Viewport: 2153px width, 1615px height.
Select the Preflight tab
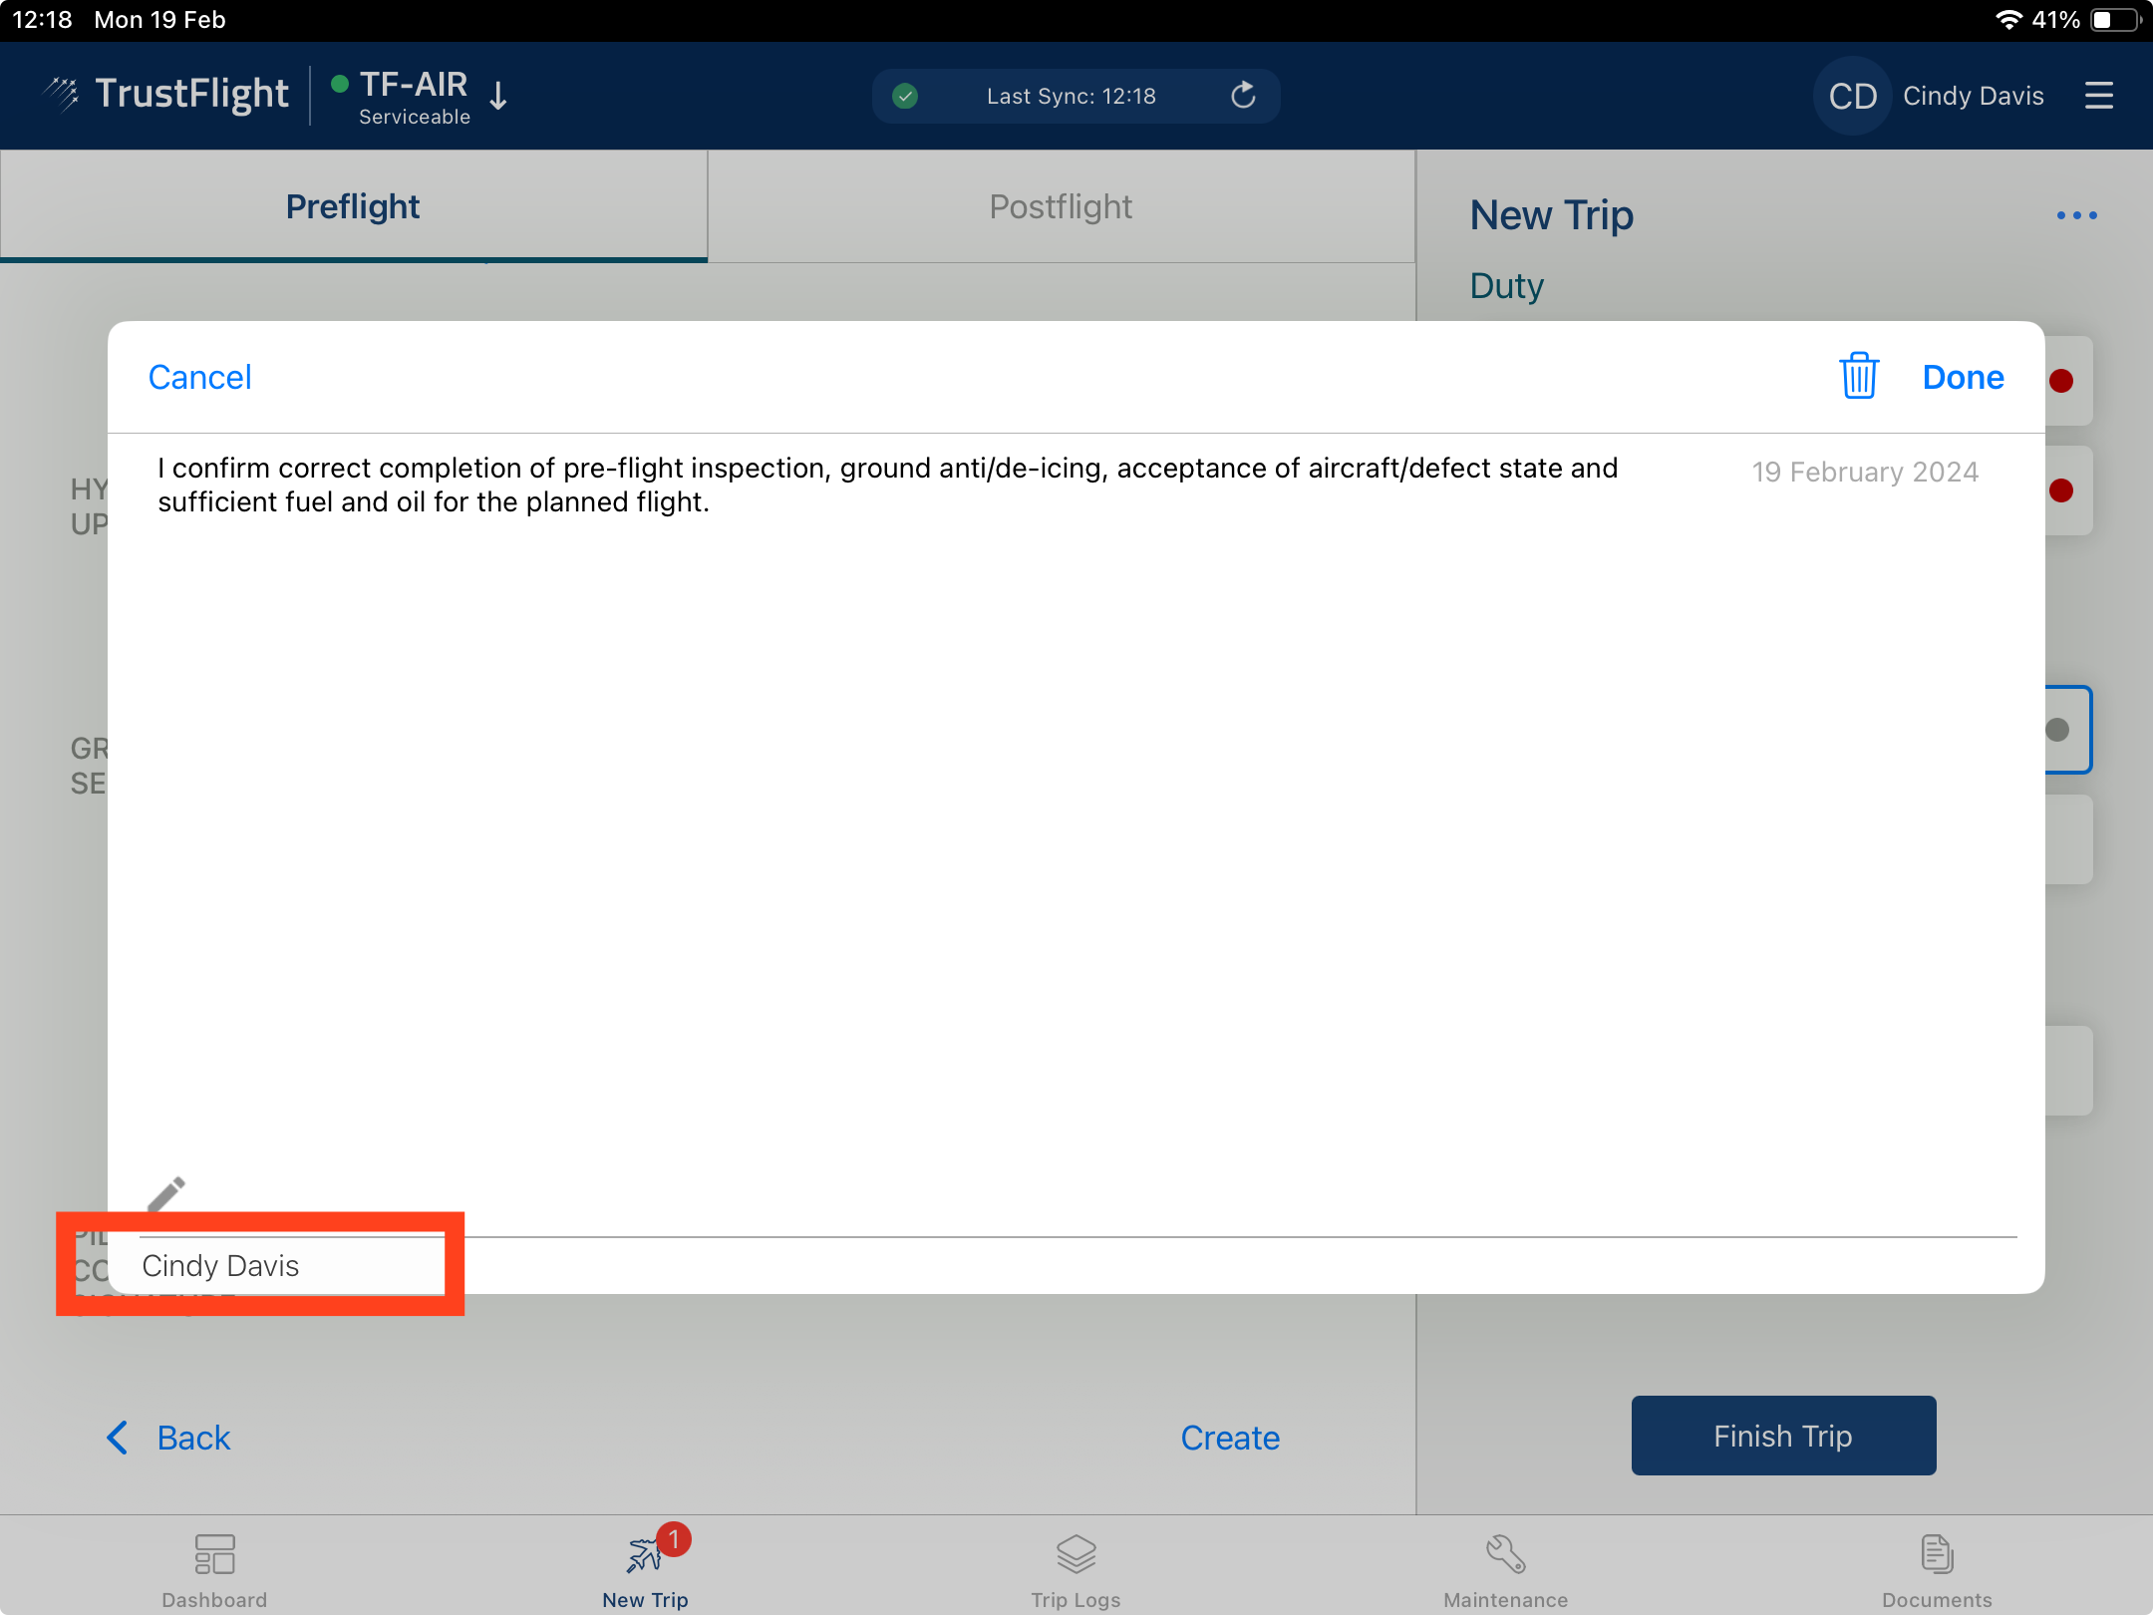click(353, 206)
